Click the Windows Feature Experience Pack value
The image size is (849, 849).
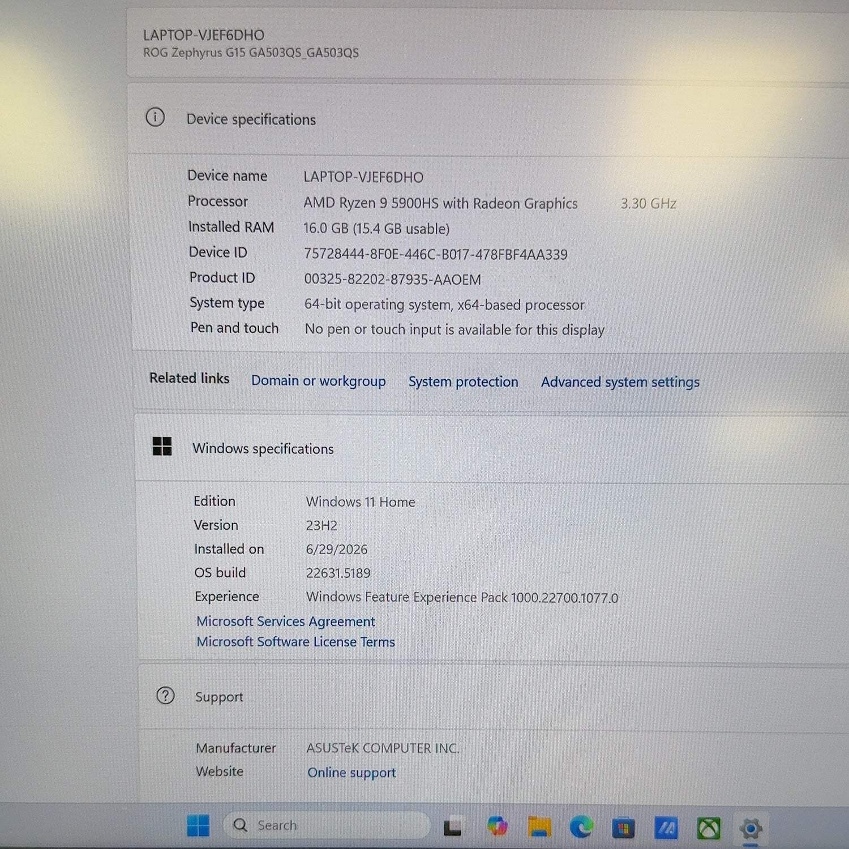point(462,598)
